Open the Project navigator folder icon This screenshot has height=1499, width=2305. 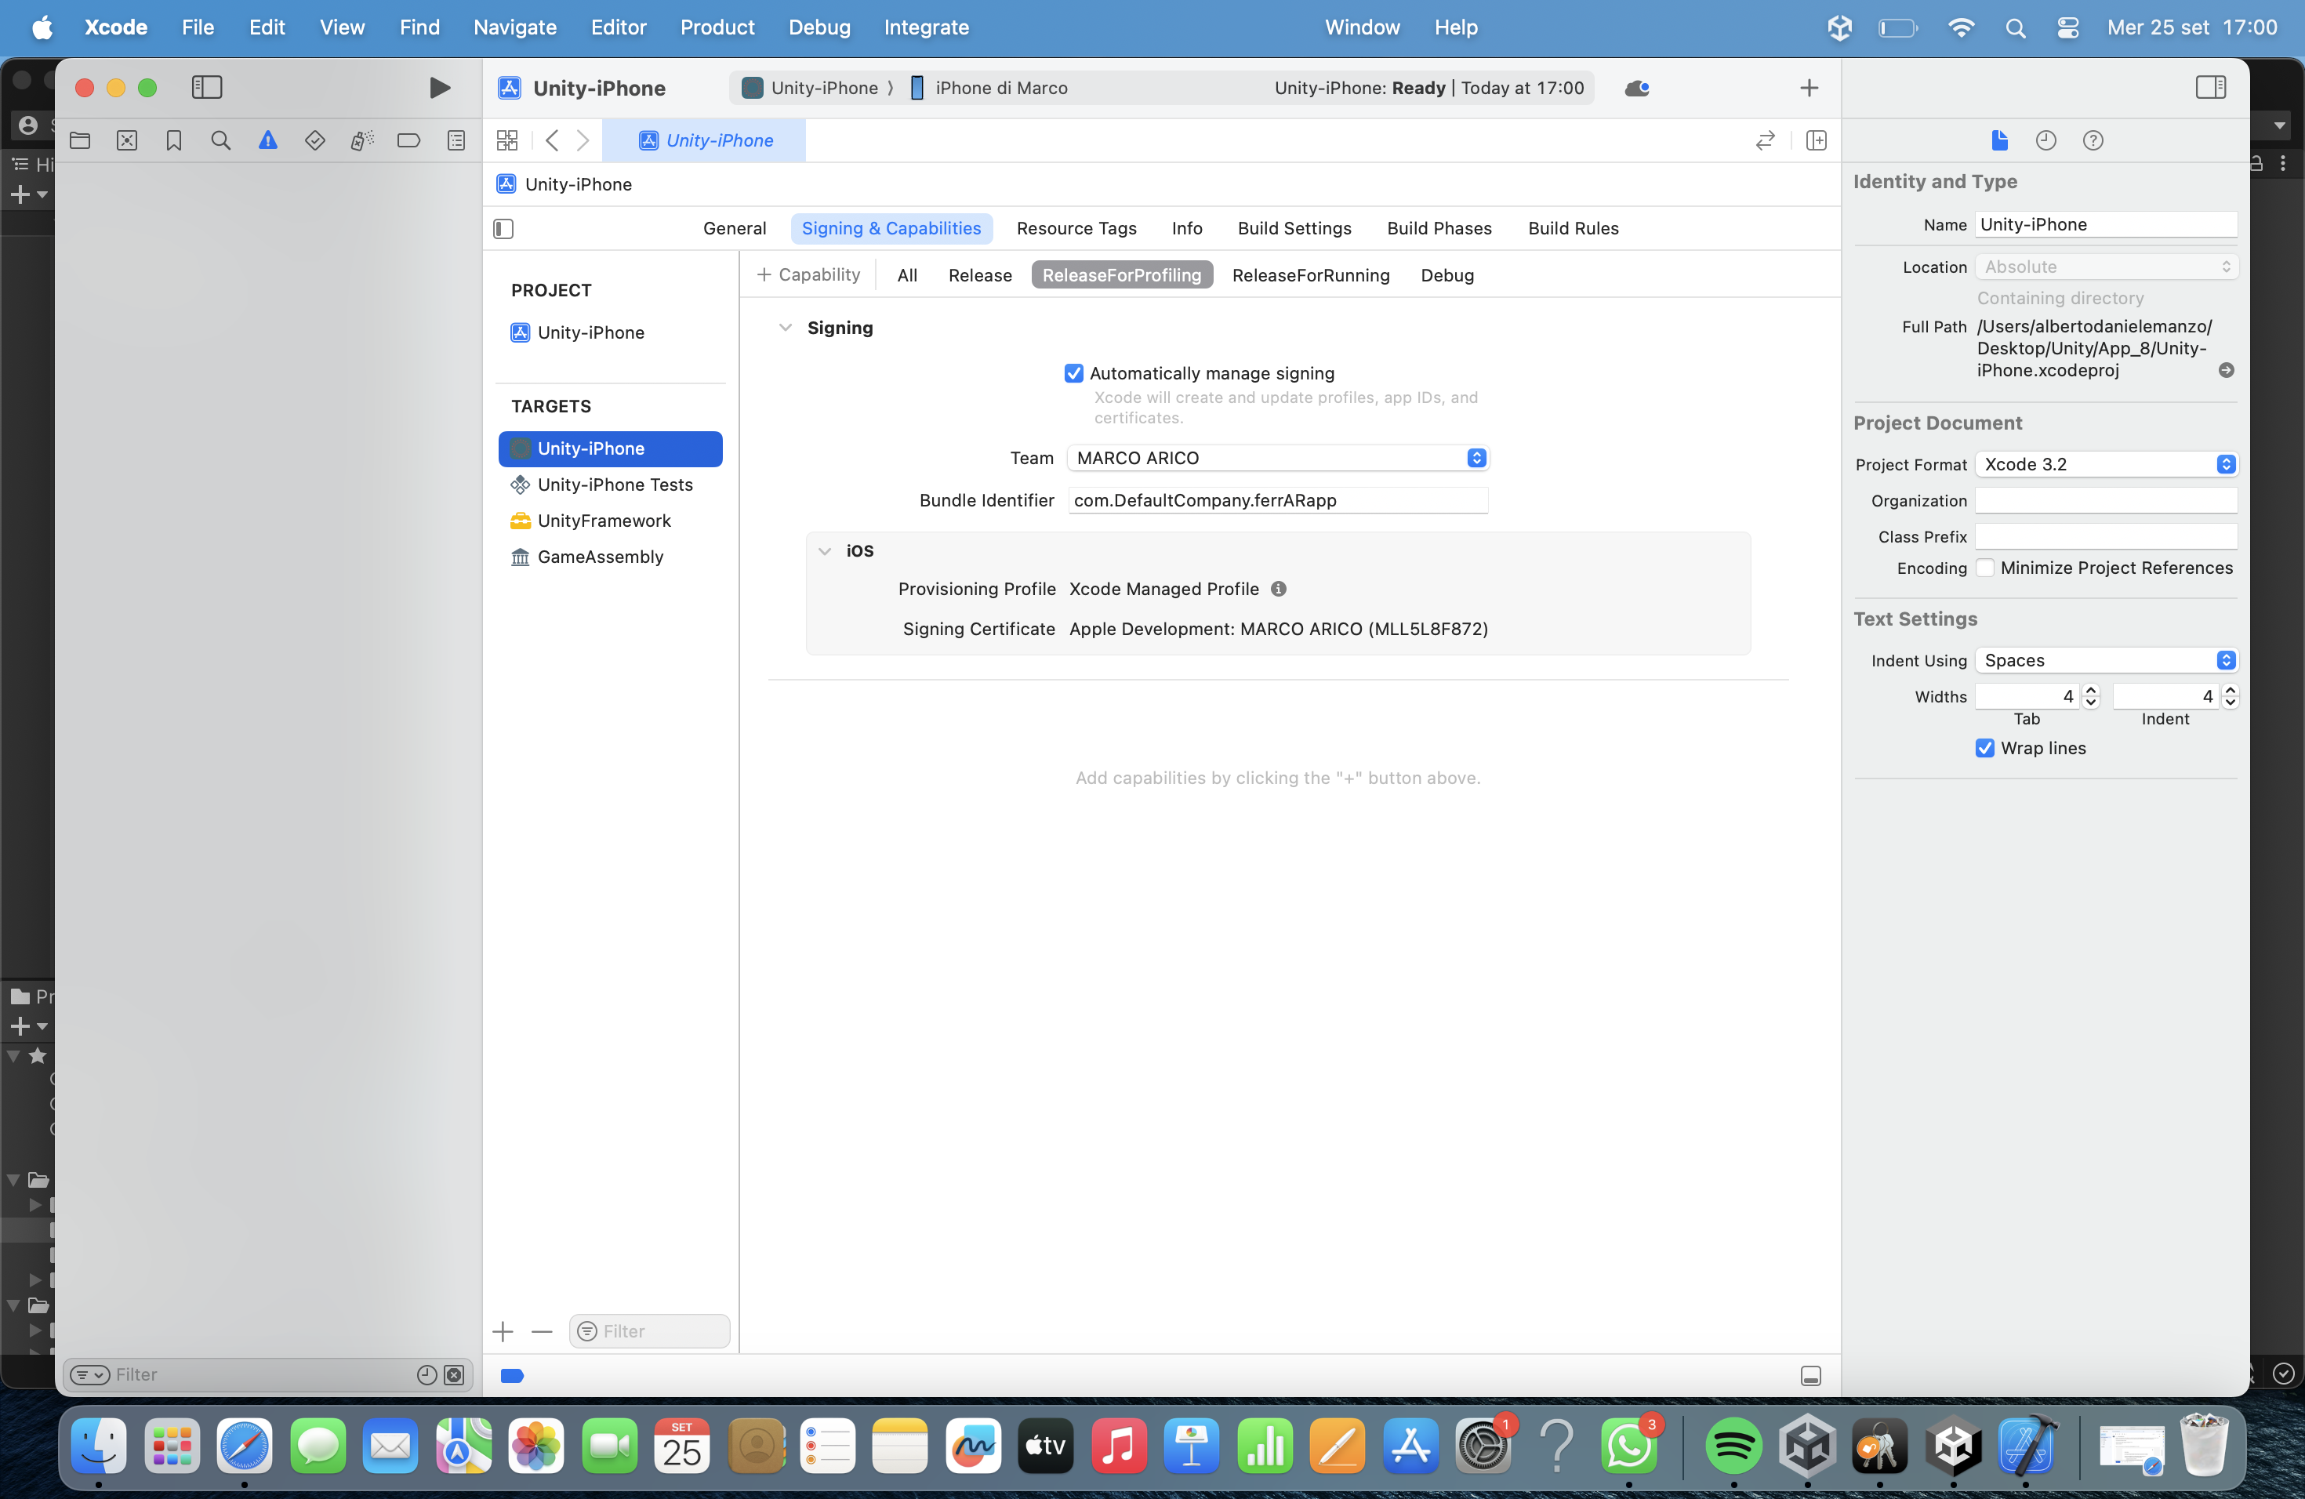tap(81, 141)
